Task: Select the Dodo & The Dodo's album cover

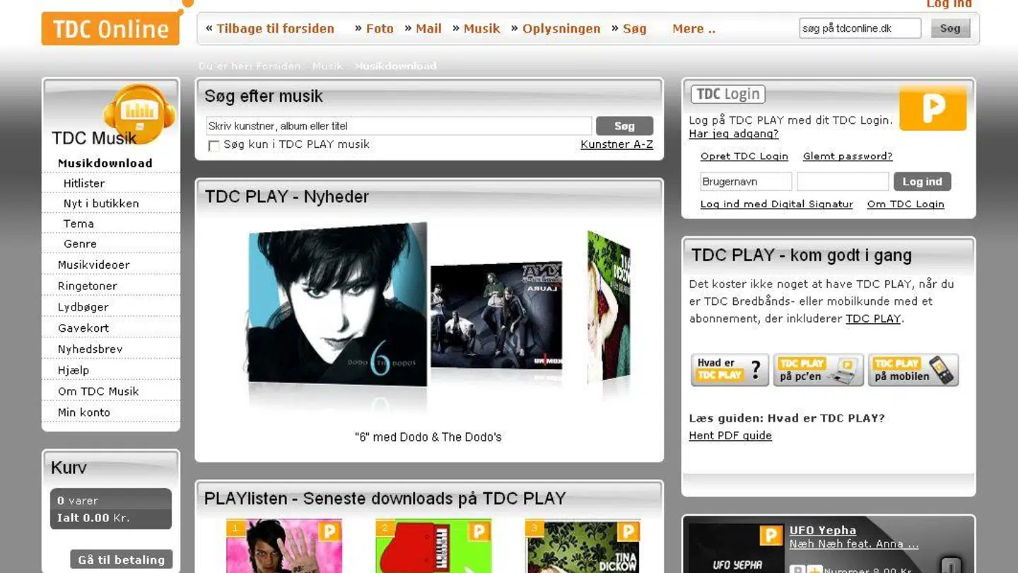Action: coord(338,306)
